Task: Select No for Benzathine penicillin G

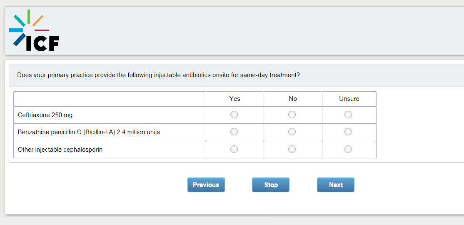Action: coord(292,132)
